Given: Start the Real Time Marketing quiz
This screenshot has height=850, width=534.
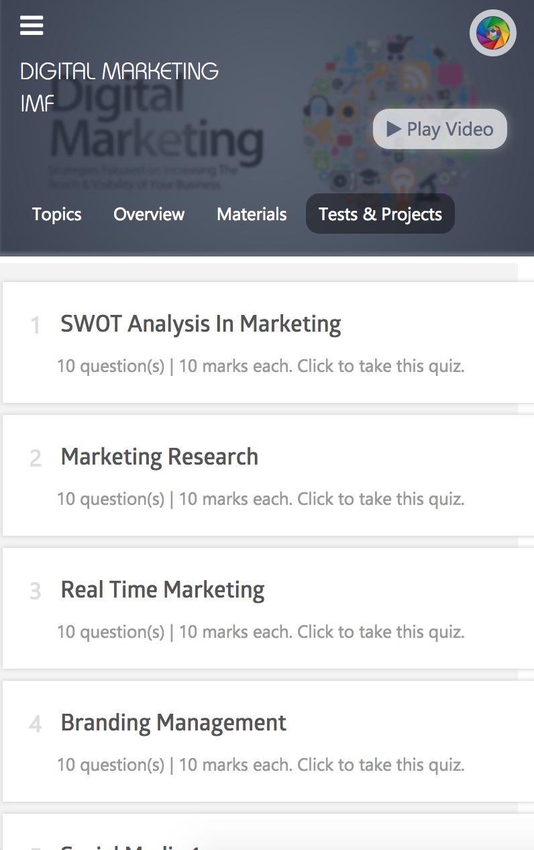Looking at the screenshot, I should pyautogui.click(x=162, y=590).
